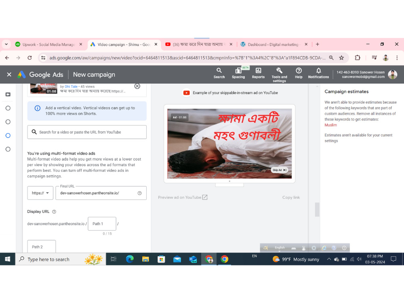
Task: Open Microsoft Store from taskbar
Action: click(161, 259)
